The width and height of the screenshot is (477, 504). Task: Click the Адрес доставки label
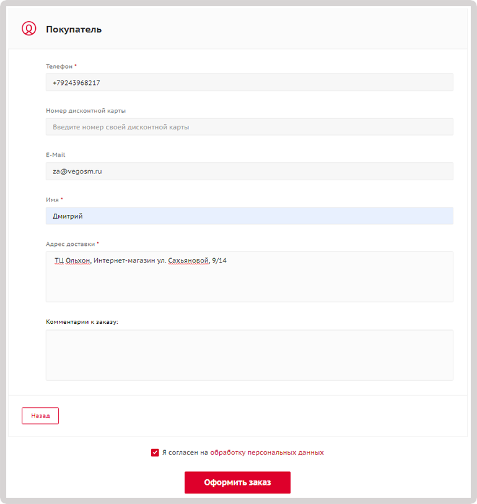point(71,244)
